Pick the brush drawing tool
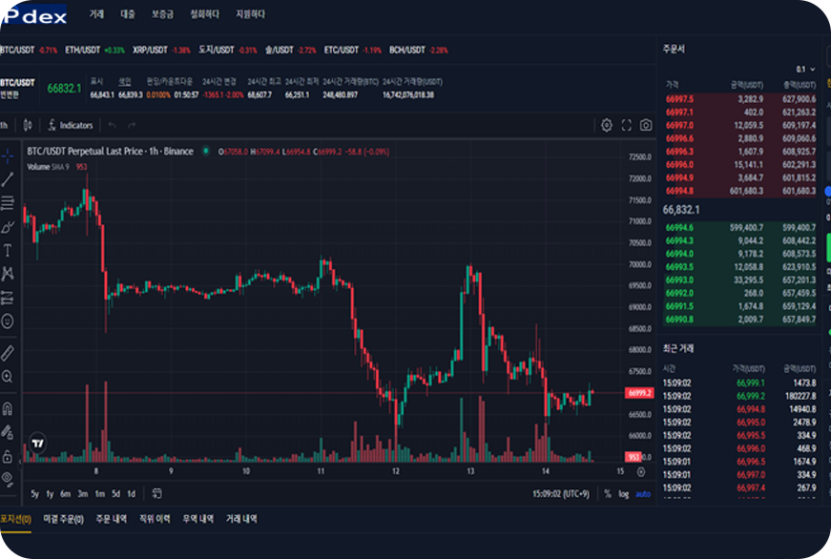The height and width of the screenshot is (559, 831). point(8,227)
